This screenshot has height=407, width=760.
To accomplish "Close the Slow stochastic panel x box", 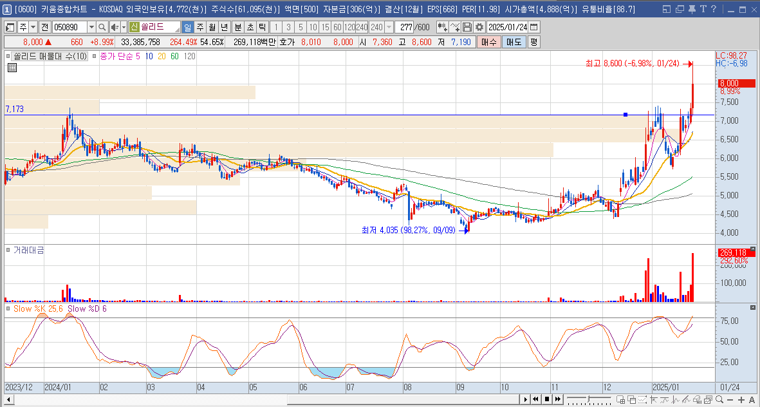I will [752, 308].
